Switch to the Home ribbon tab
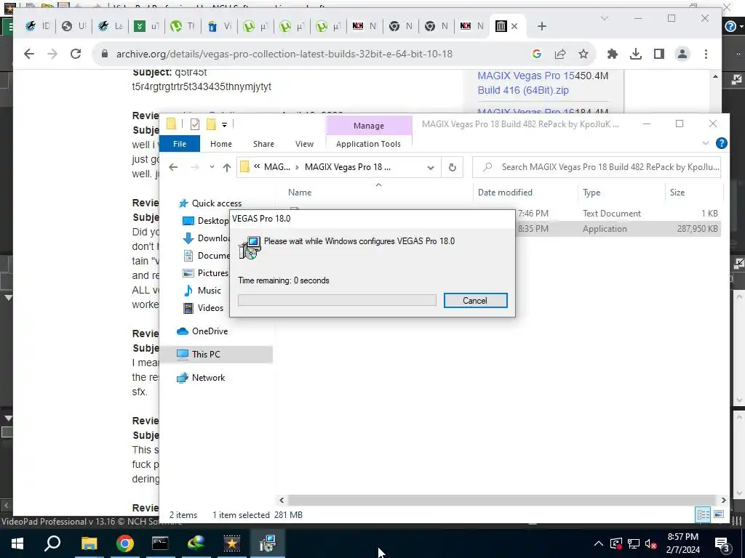 tap(221, 144)
